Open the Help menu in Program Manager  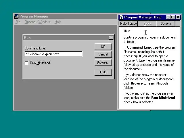pyautogui.click(x=58, y=22)
